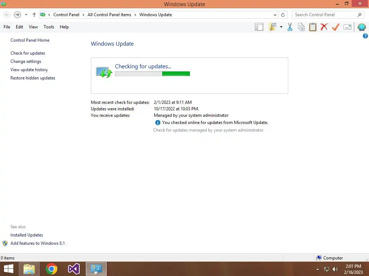Open the Windows Start button
The image size is (369, 276).
9,269
